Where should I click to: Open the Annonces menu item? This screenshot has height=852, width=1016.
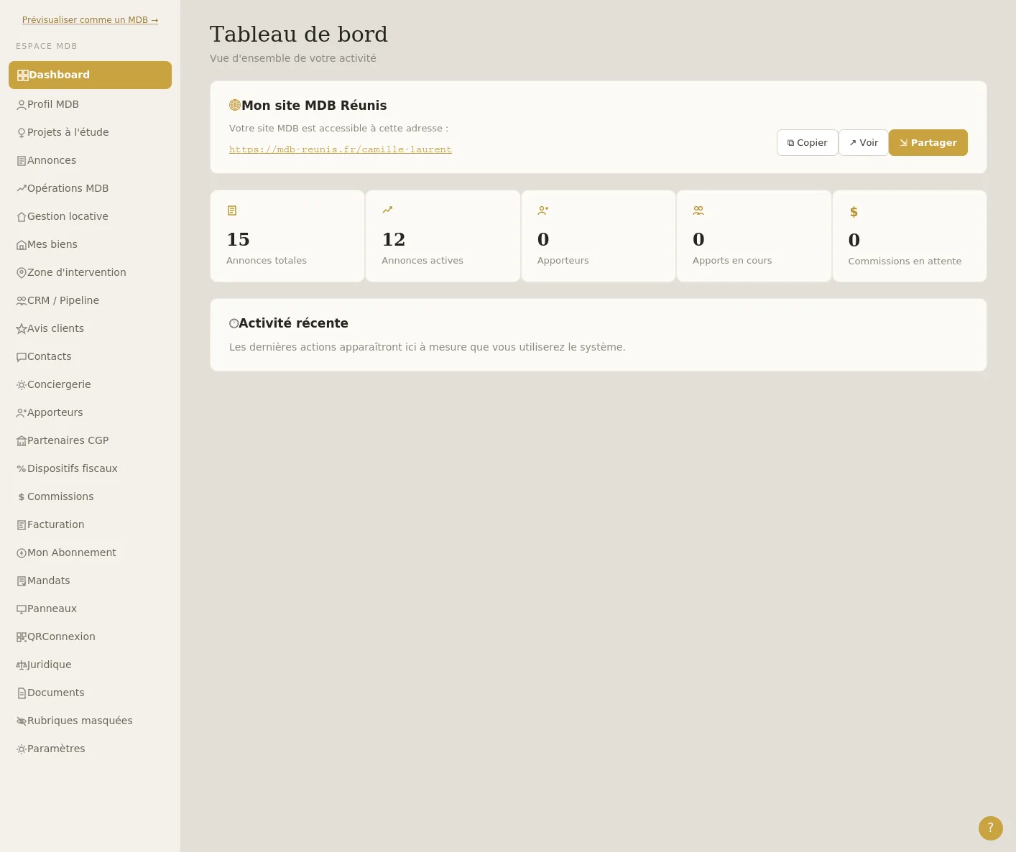(x=90, y=160)
